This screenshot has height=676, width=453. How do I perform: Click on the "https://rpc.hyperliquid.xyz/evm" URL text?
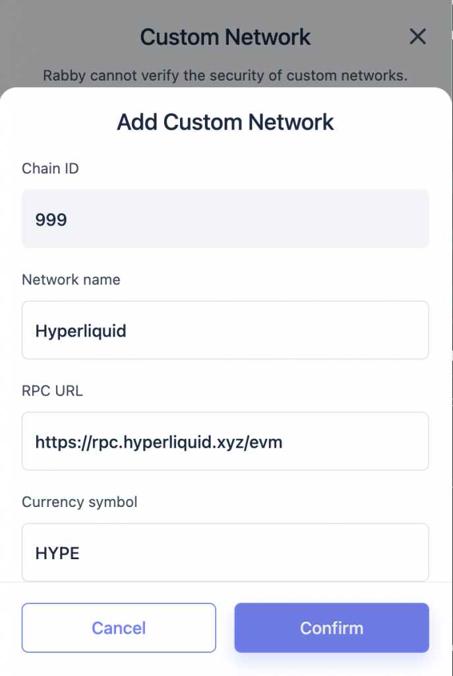159,441
